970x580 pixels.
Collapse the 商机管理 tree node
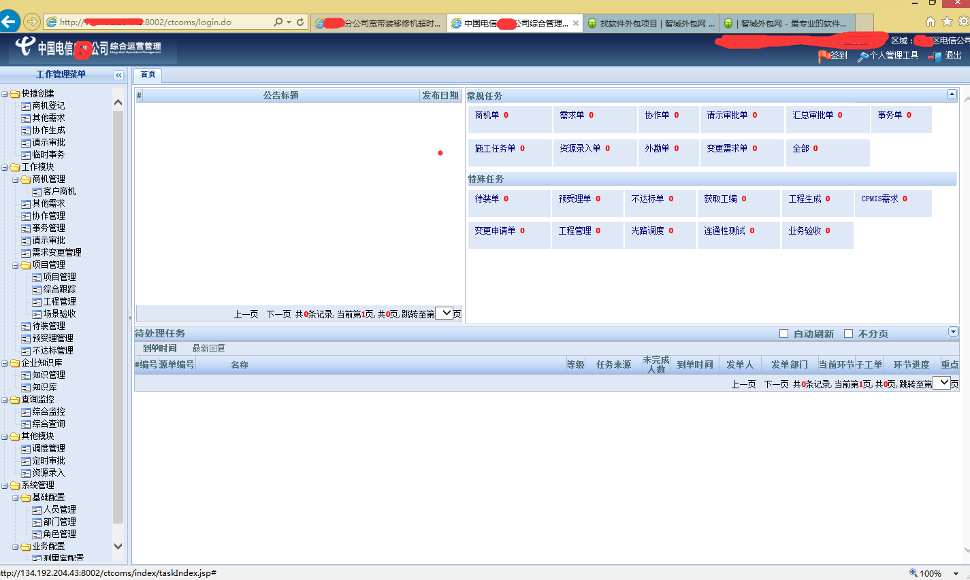pyautogui.click(x=16, y=180)
